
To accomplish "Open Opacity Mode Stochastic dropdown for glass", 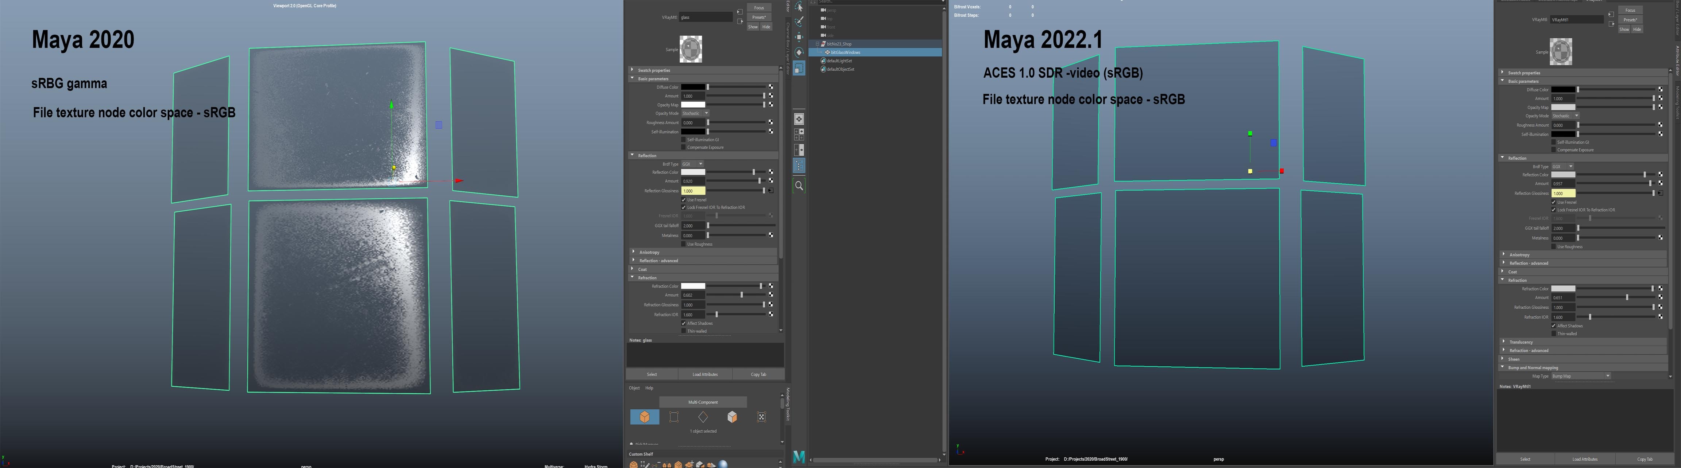I will tap(696, 113).
